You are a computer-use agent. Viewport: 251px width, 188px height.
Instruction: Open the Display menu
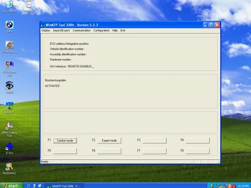click(46, 30)
